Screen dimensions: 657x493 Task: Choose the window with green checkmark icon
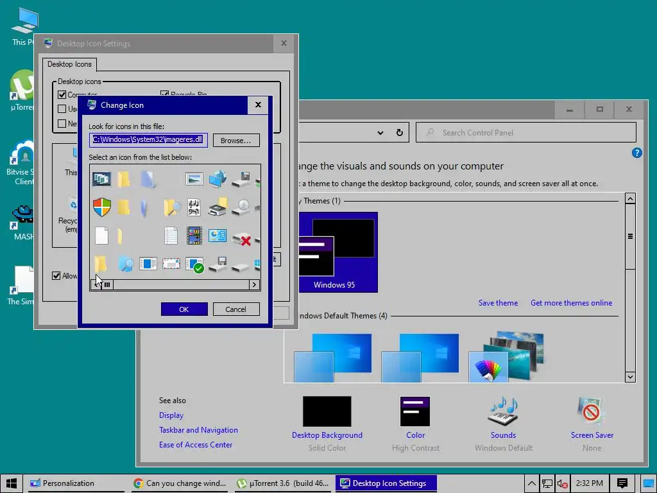pos(194,264)
